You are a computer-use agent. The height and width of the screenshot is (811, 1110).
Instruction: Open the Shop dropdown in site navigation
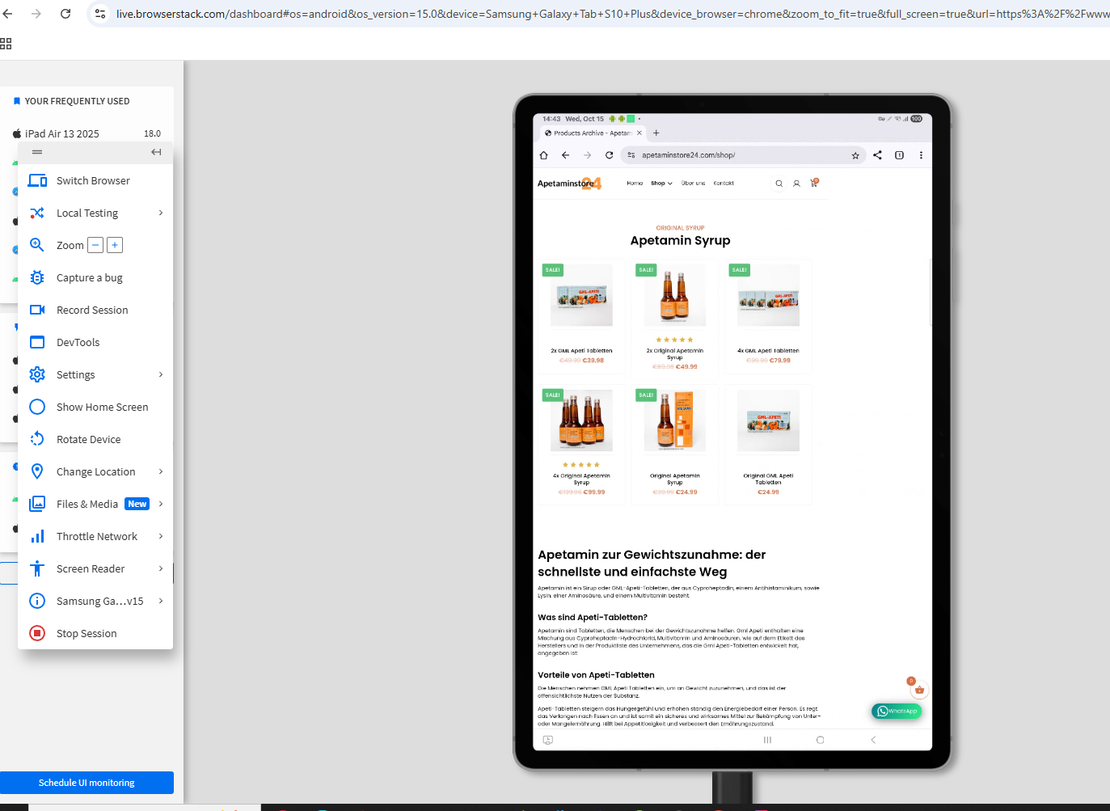(662, 184)
